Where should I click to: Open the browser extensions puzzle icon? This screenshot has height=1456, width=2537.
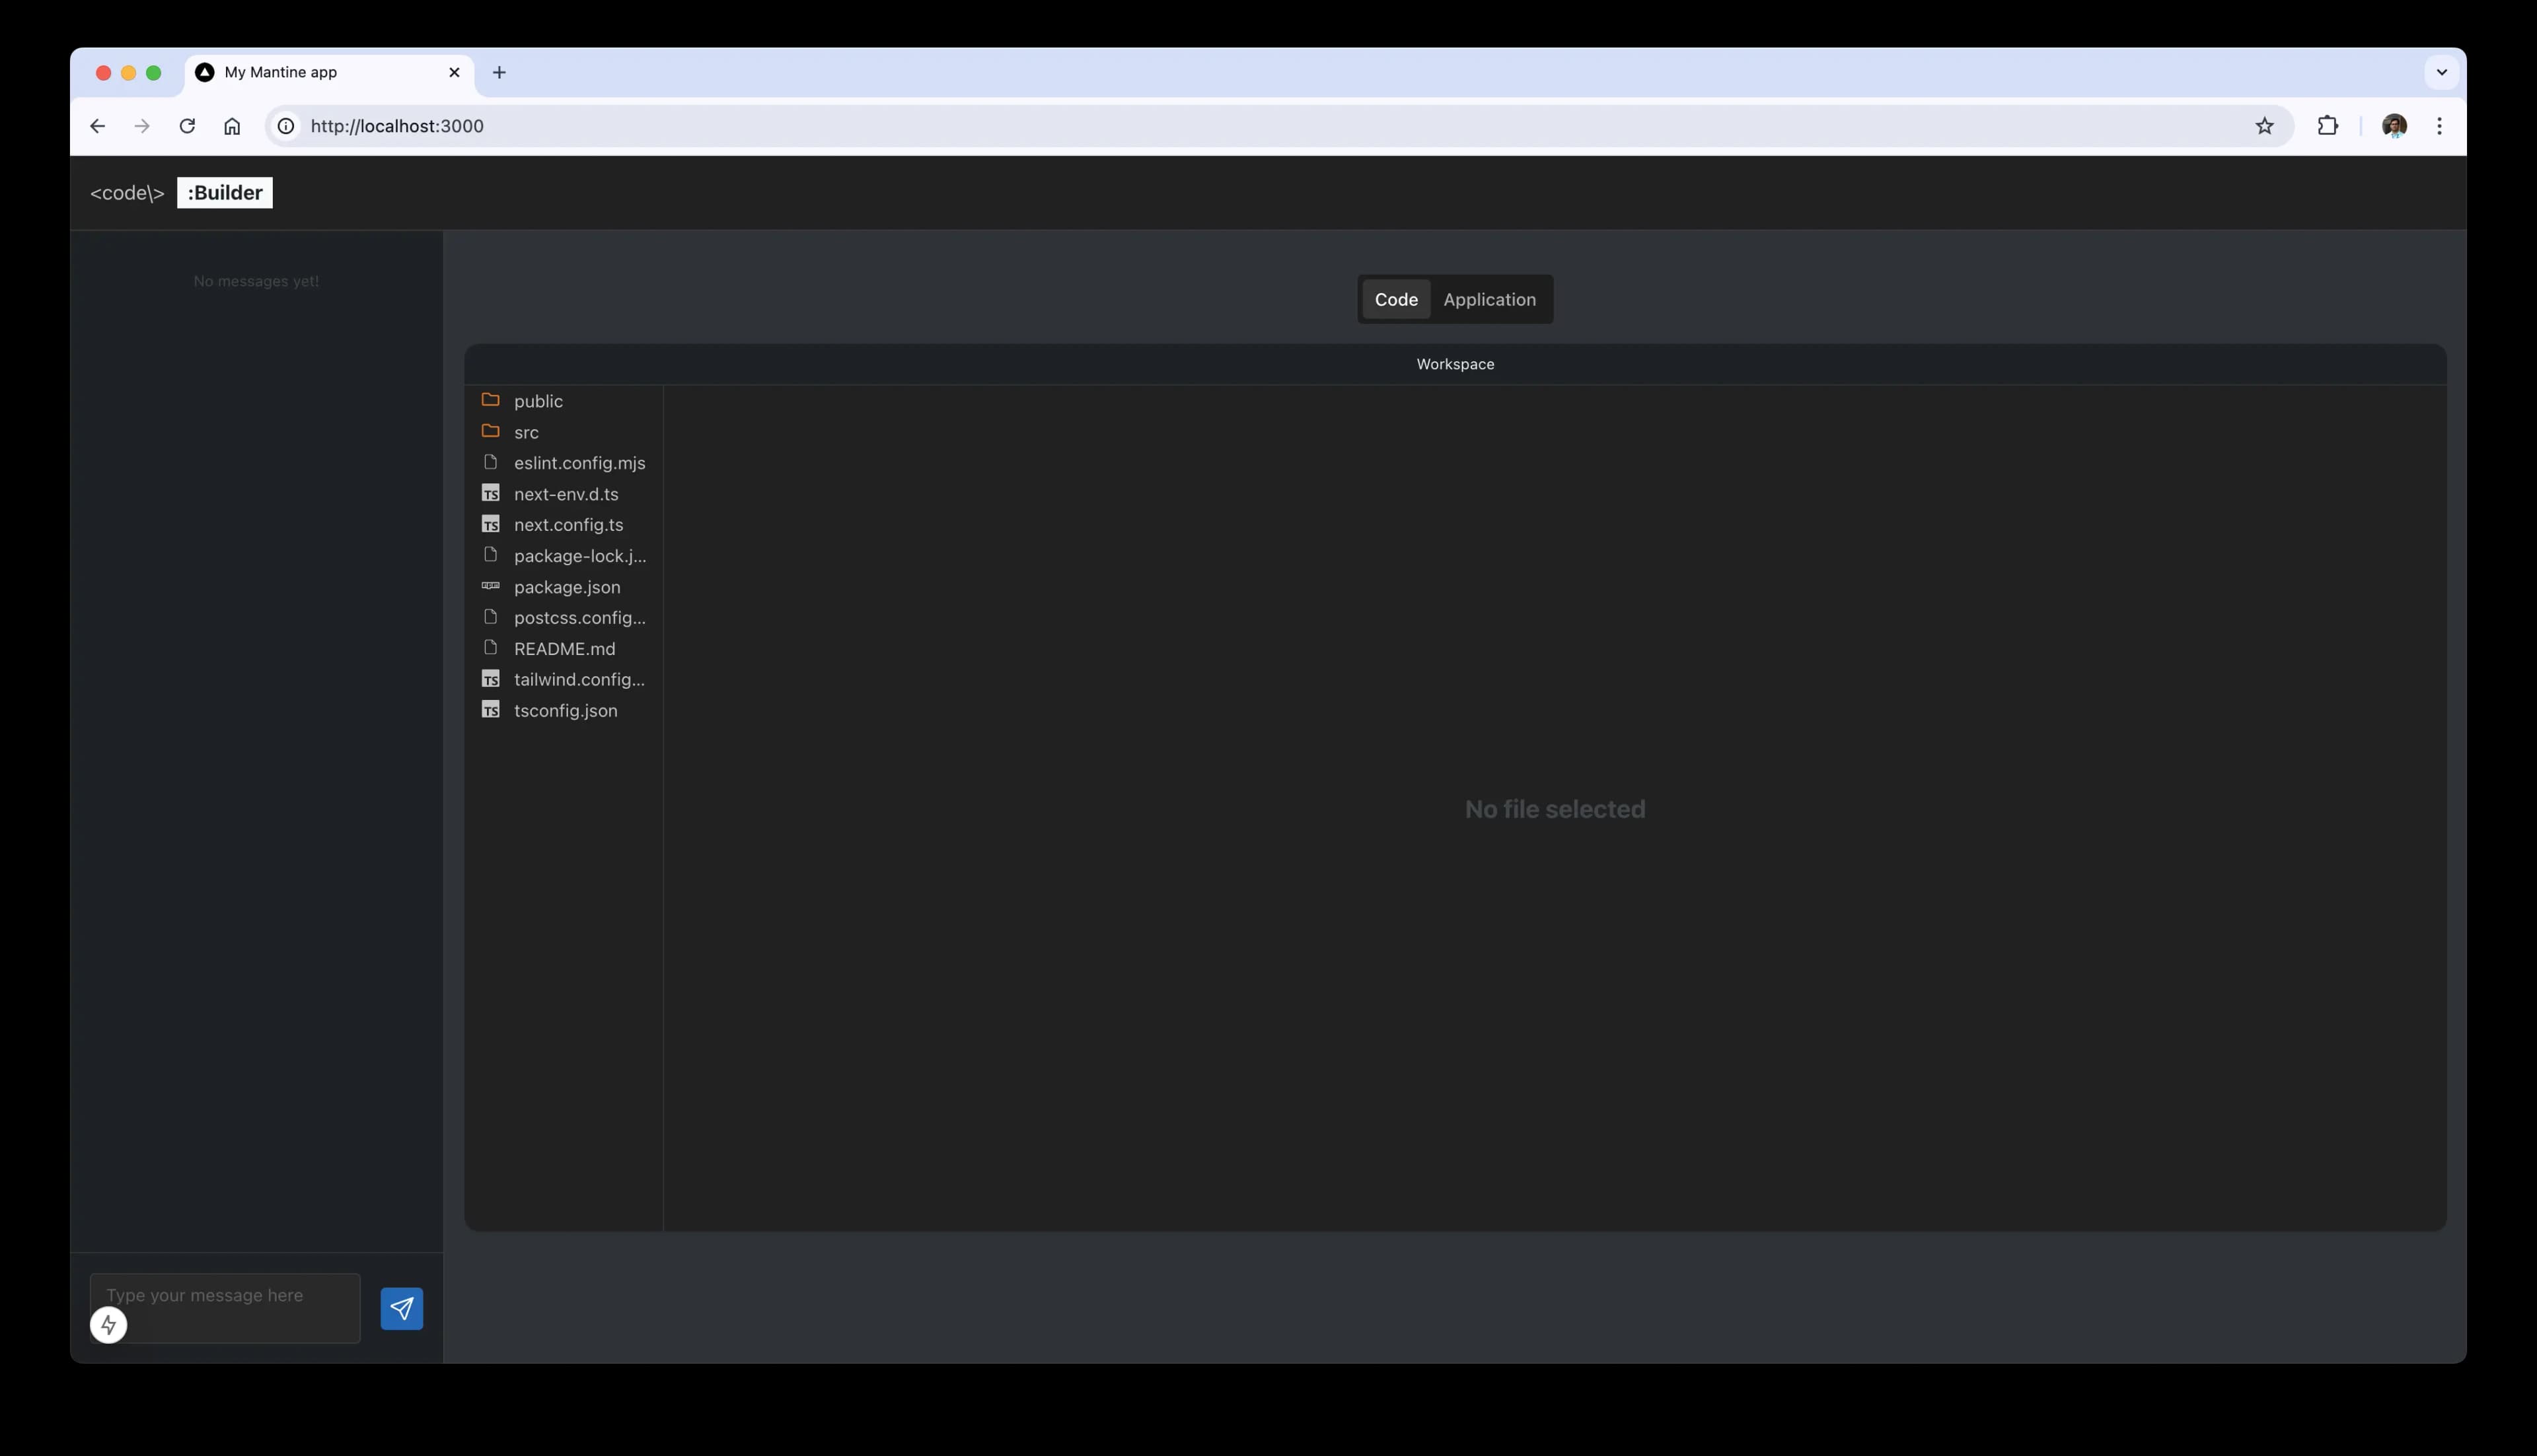[2327, 126]
